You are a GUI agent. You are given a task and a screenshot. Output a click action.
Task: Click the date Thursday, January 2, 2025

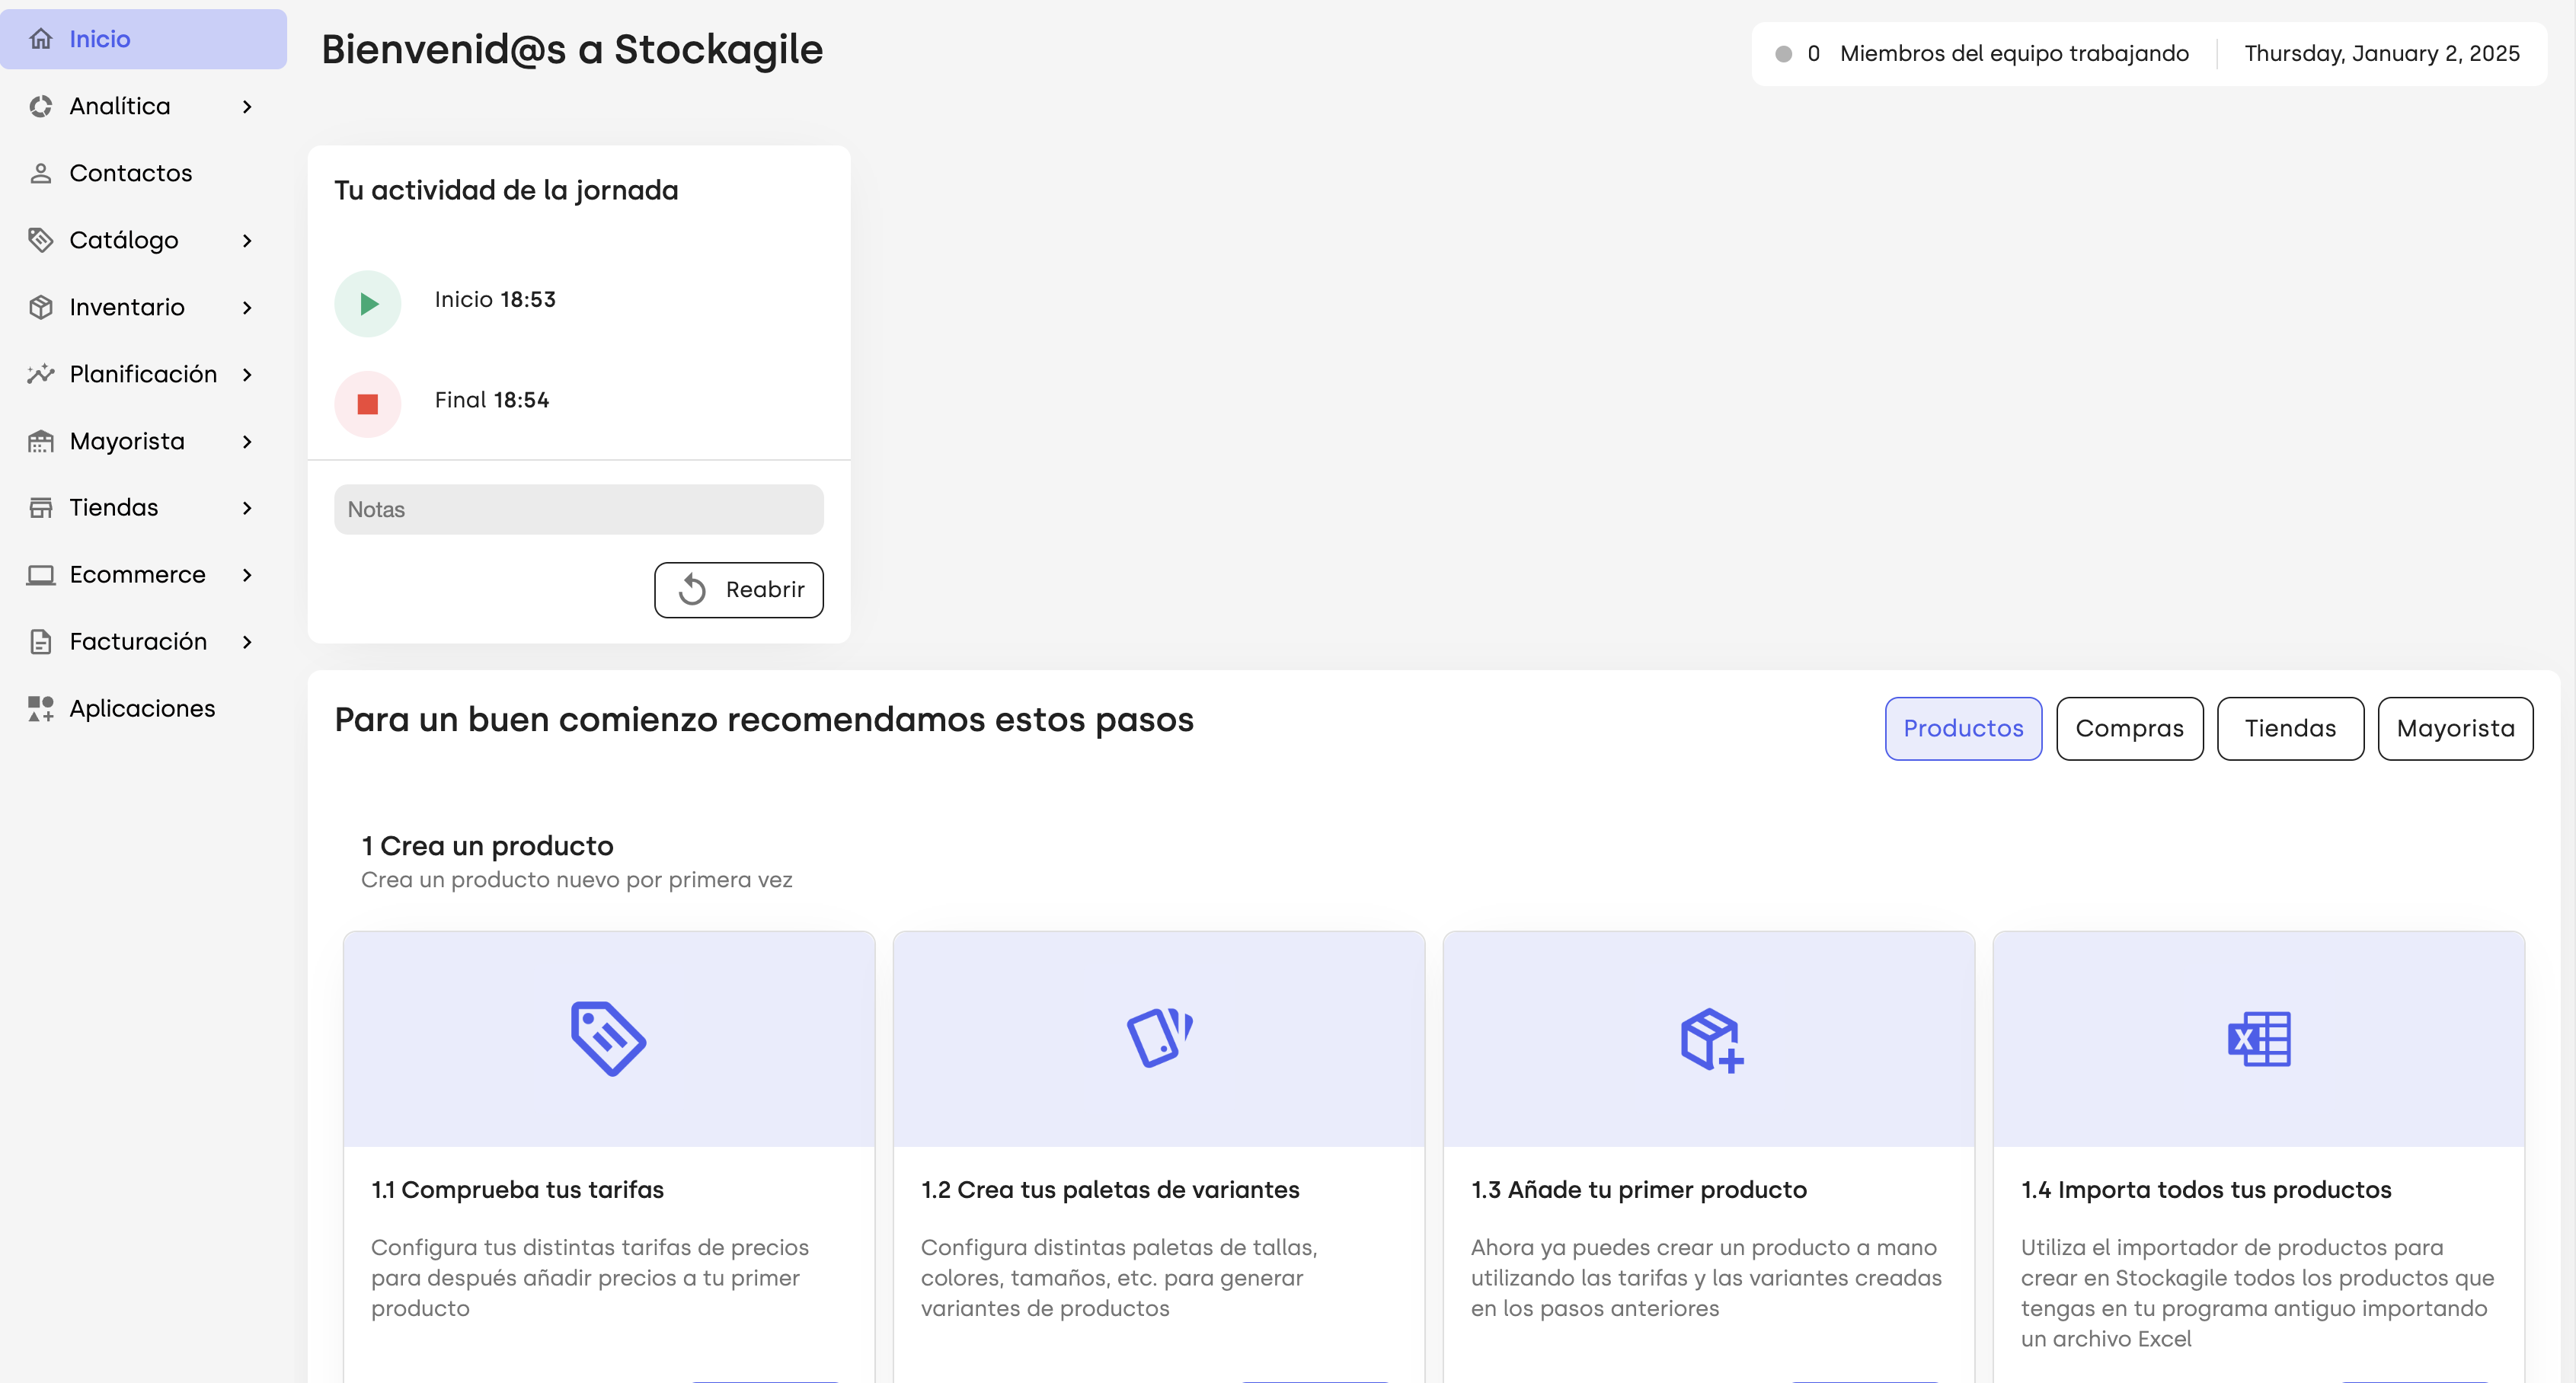click(x=2382, y=54)
